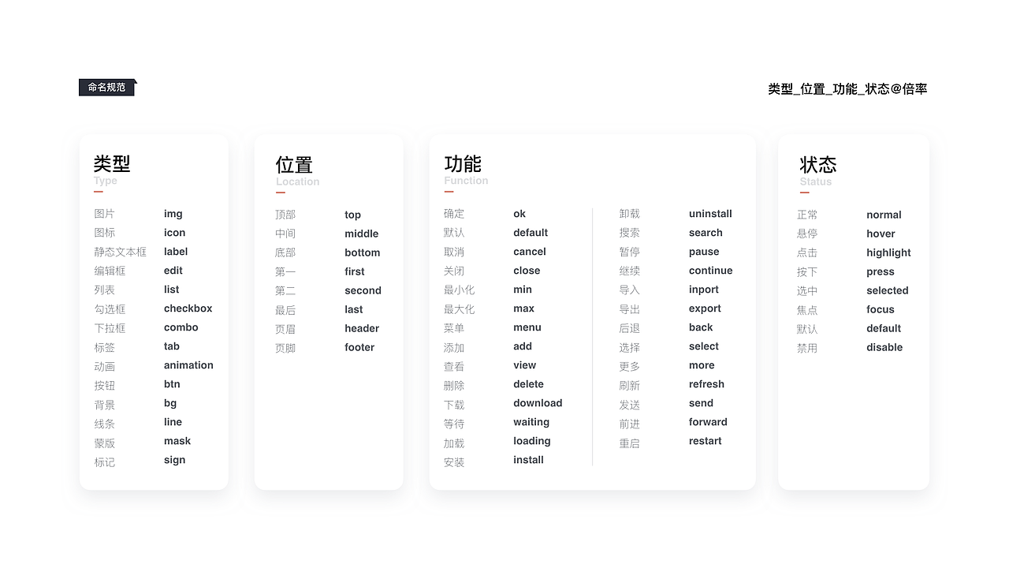Select the word 'icon' in Type list
The height and width of the screenshot is (568, 1009).
tap(175, 233)
